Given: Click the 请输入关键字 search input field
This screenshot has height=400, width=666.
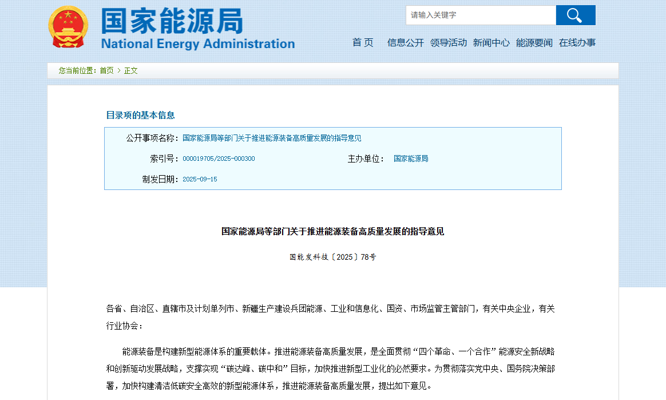Looking at the screenshot, I should 481,15.
